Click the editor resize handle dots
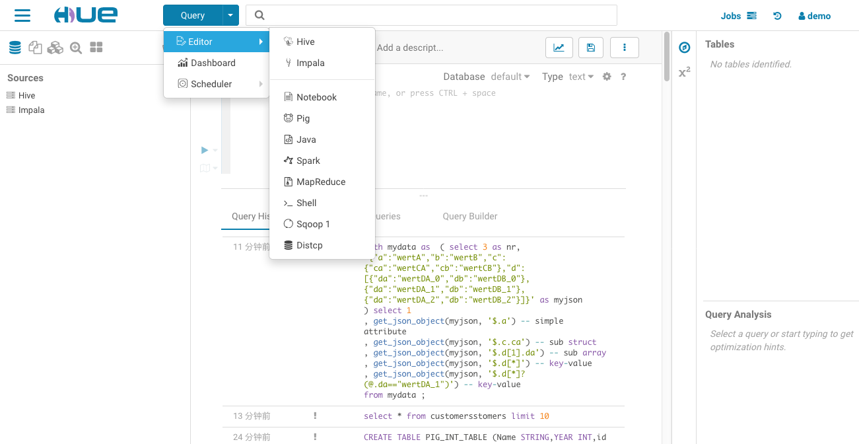The image size is (859, 444). tap(423, 196)
